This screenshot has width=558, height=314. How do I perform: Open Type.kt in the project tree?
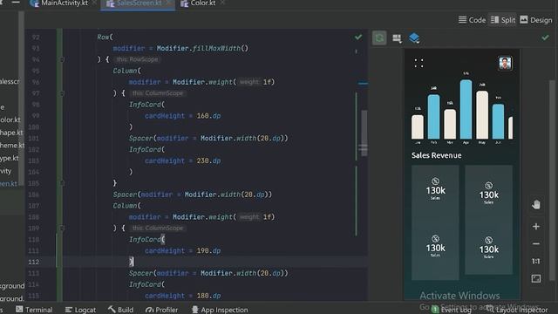click(x=9, y=158)
